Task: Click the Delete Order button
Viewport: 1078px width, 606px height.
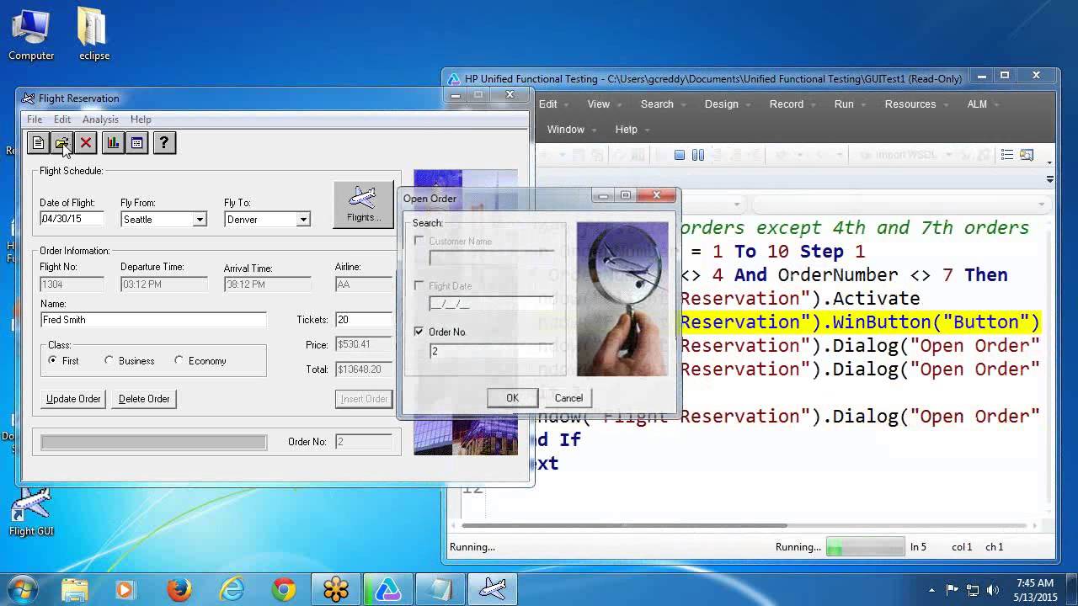Action: (144, 399)
